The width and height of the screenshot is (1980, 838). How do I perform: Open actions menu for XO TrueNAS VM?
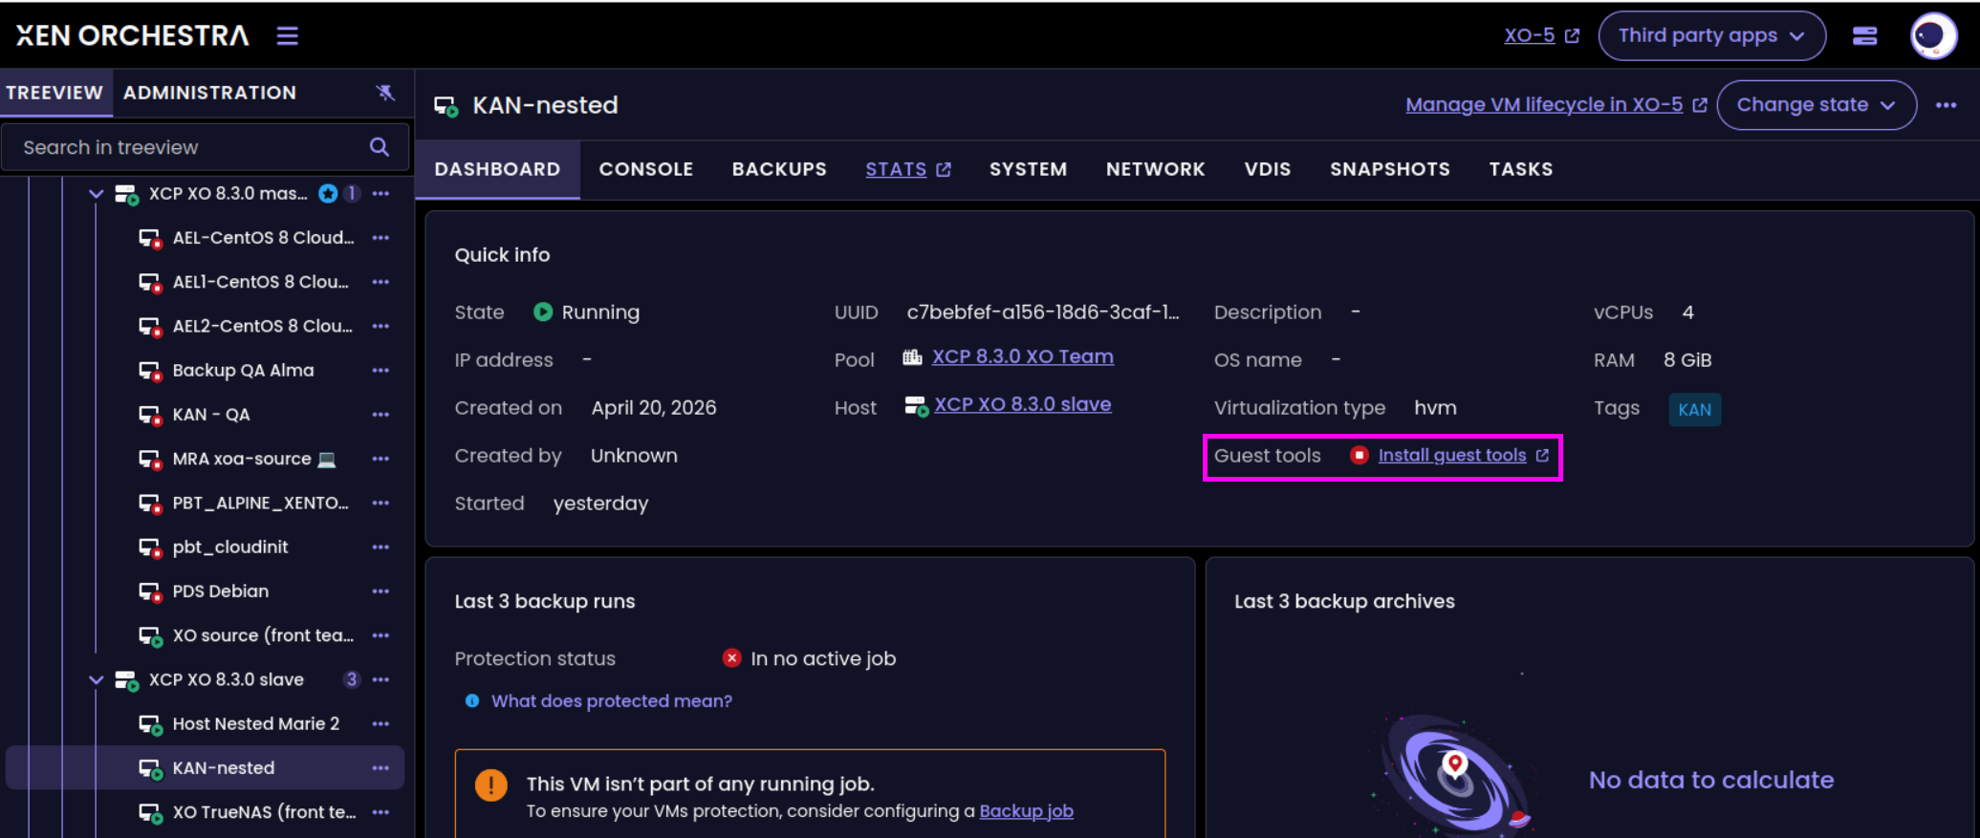pyautogui.click(x=381, y=812)
